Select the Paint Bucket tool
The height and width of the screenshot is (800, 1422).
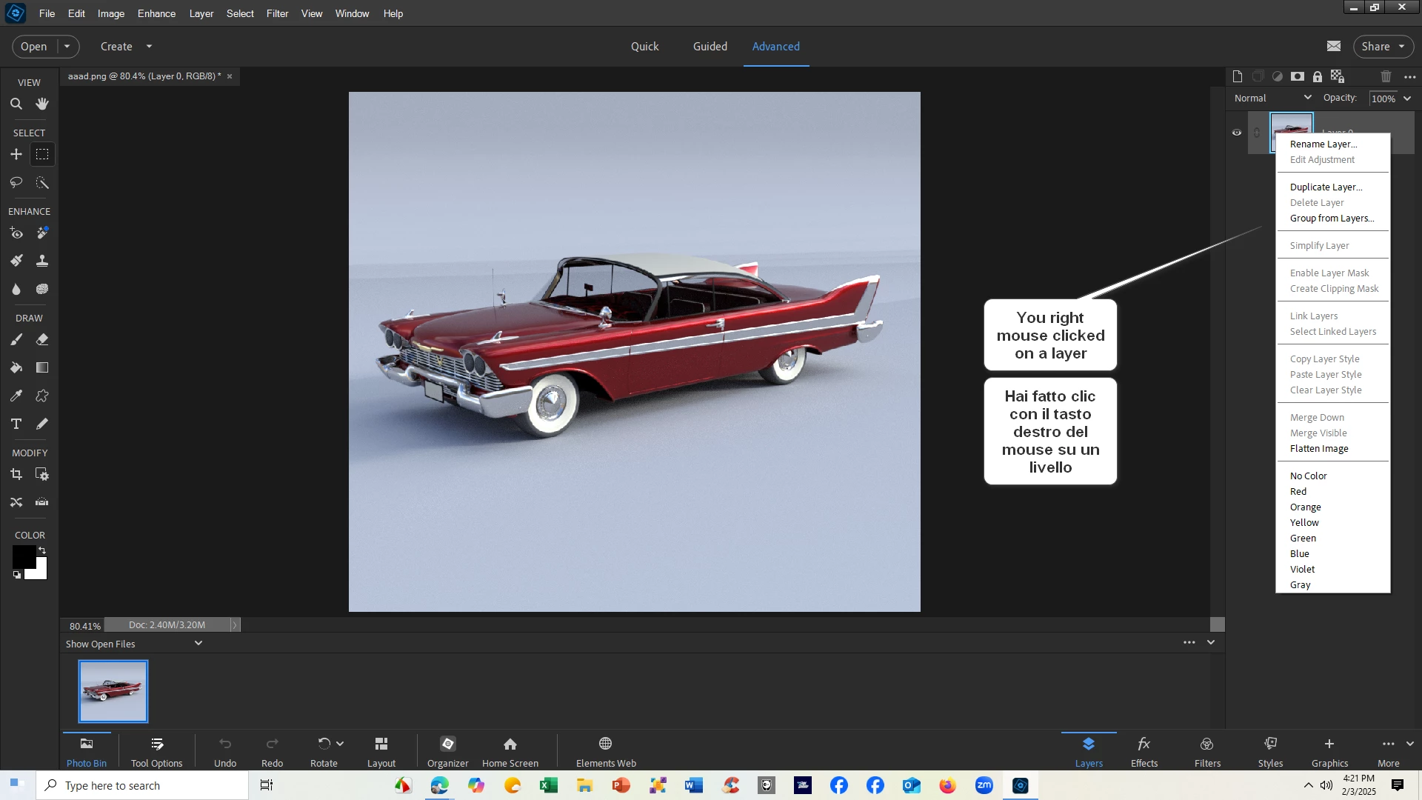[x=16, y=368]
